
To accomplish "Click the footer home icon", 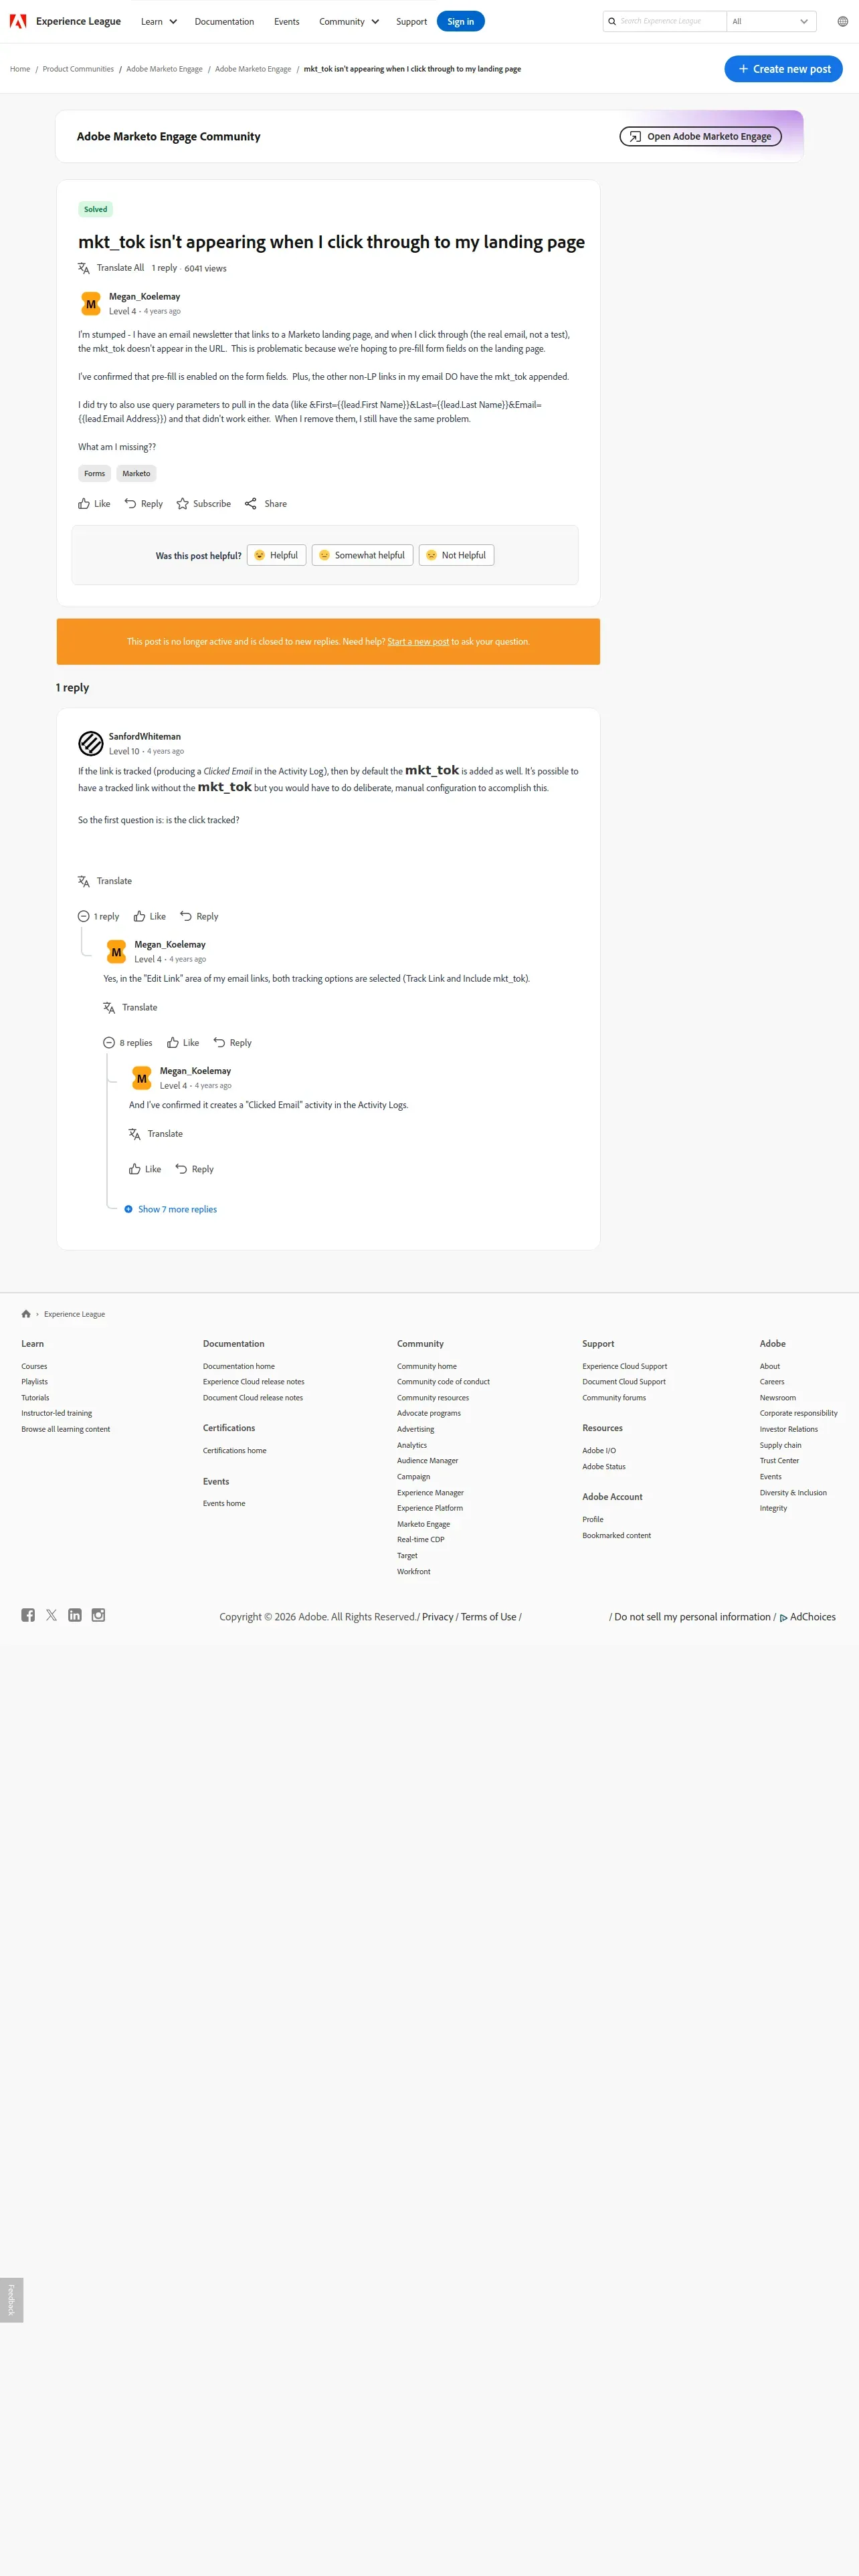I will point(26,1314).
